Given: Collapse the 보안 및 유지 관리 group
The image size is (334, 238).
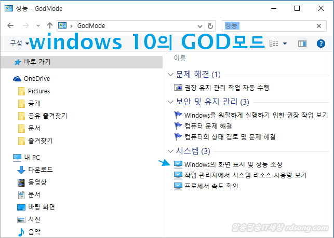Looking at the screenshot, I should [171, 102].
